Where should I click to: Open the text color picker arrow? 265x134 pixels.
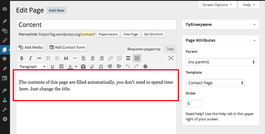coord(76,66)
